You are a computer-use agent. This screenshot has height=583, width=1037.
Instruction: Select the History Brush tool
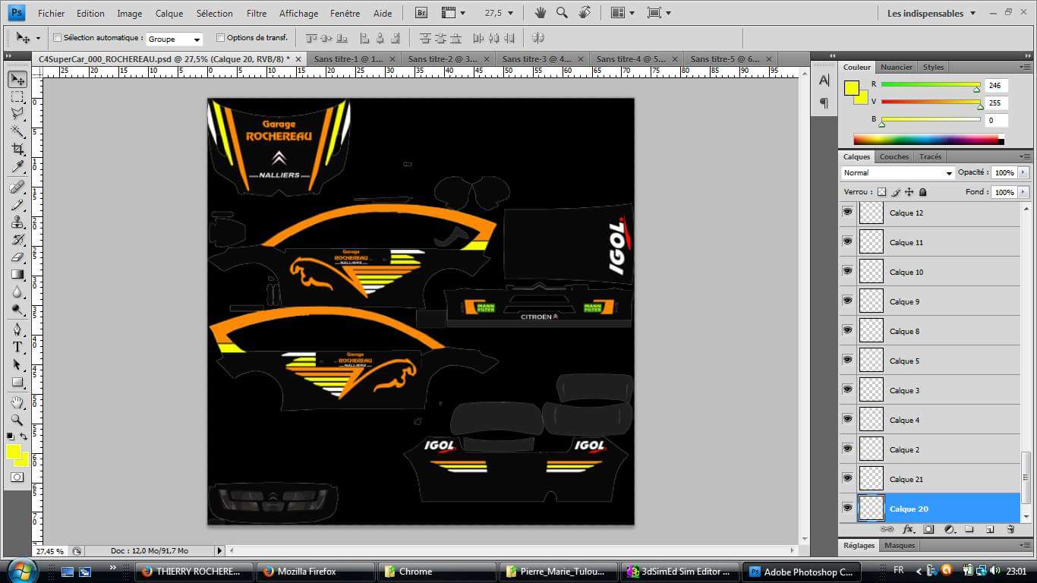tap(17, 239)
